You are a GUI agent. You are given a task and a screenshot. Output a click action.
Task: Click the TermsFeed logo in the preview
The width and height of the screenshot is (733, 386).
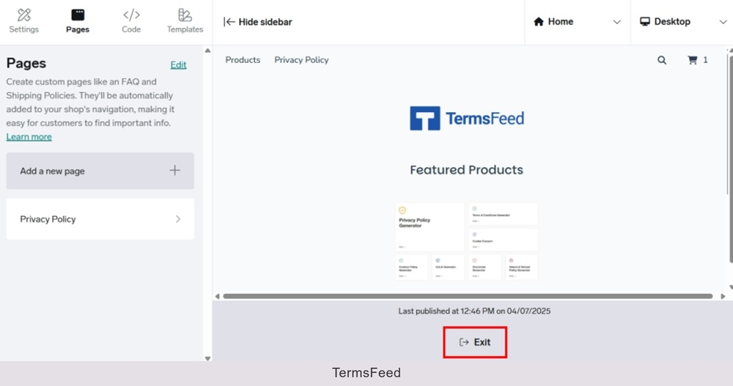(466, 118)
